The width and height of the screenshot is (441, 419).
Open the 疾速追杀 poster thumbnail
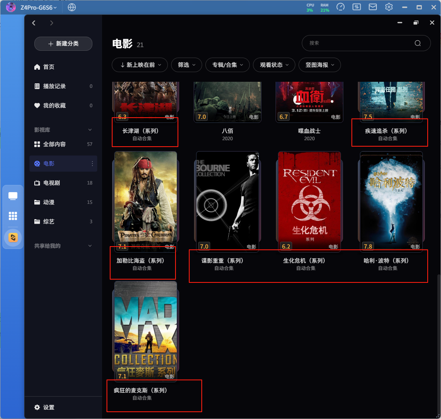391,102
